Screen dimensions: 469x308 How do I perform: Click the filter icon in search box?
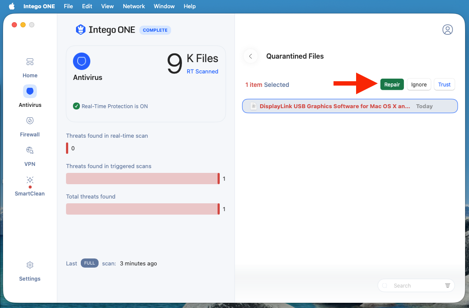pyautogui.click(x=447, y=285)
